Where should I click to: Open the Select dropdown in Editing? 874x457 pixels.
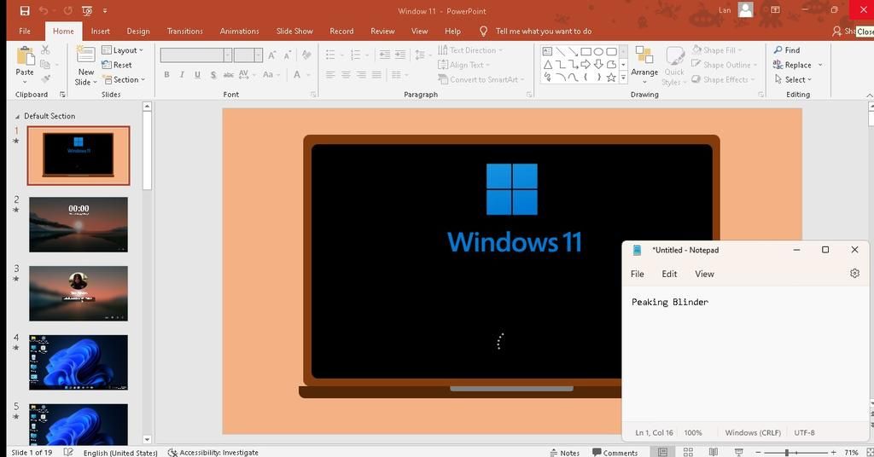pos(793,79)
